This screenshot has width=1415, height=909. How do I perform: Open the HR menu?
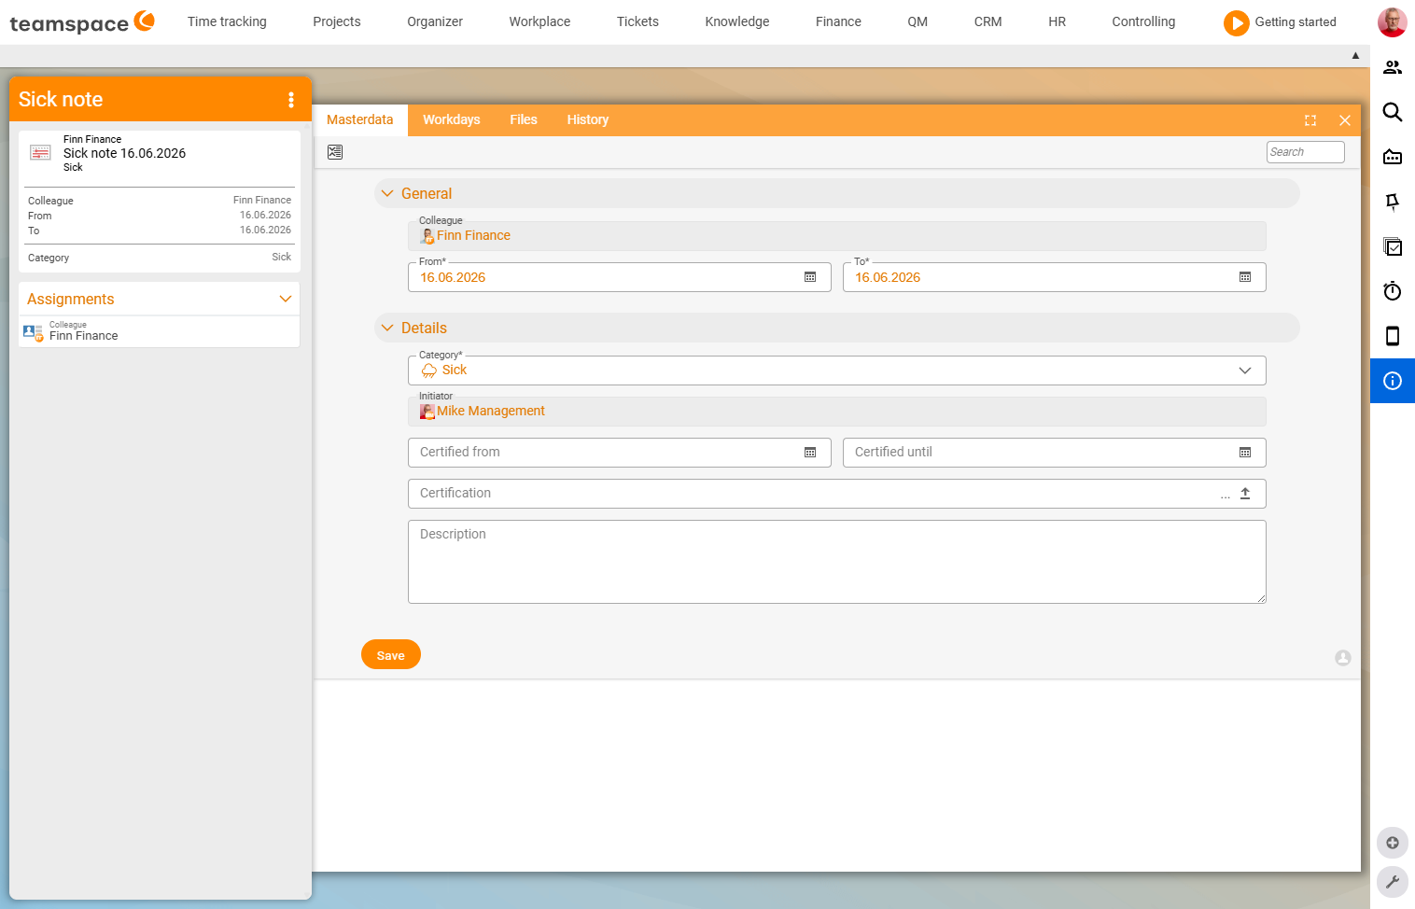(x=1057, y=21)
